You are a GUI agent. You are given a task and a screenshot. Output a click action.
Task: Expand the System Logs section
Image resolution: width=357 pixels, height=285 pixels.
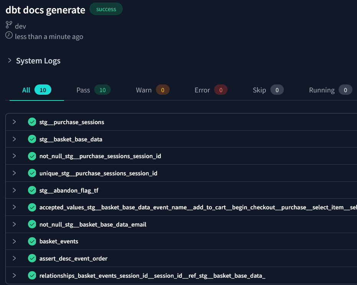pos(10,60)
